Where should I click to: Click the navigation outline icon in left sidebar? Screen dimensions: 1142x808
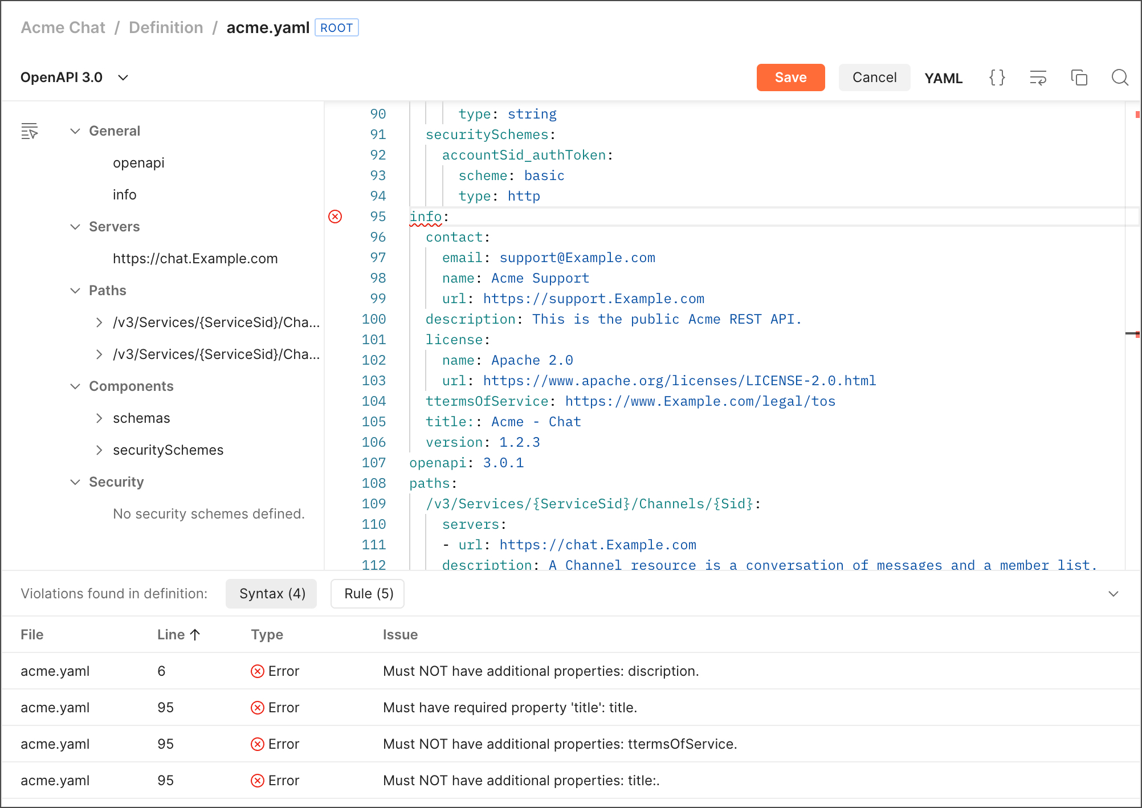(30, 130)
